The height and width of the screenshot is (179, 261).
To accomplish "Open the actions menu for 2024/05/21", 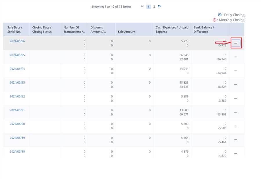I will [235, 112].
